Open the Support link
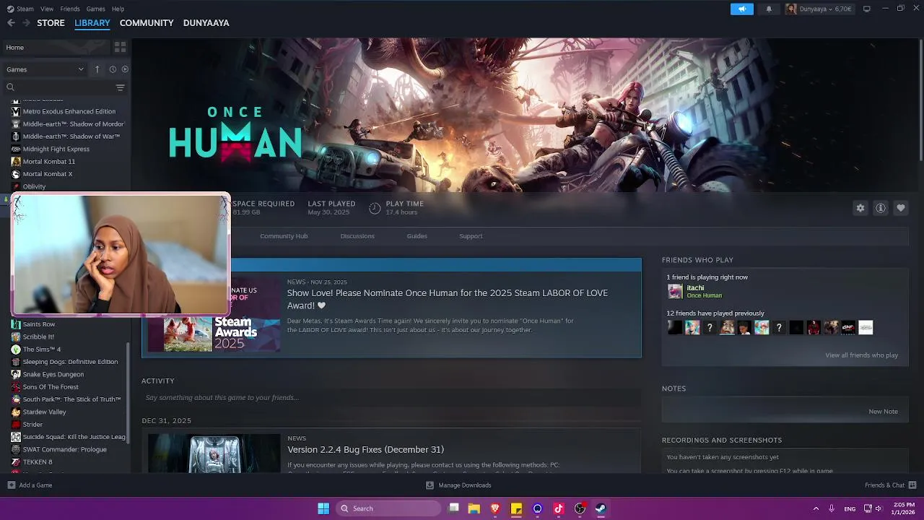Image resolution: width=924 pixels, height=520 pixels. click(x=471, y=236)
